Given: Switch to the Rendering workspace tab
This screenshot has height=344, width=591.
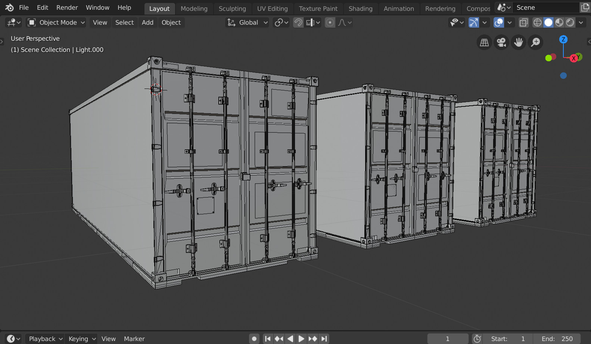Looking at the screenshot, I should click(440, 9).
